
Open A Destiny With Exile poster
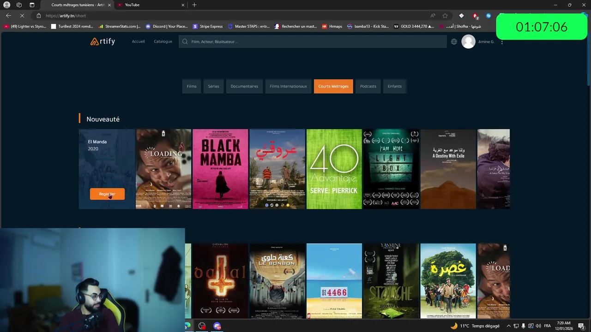[448, 169]
